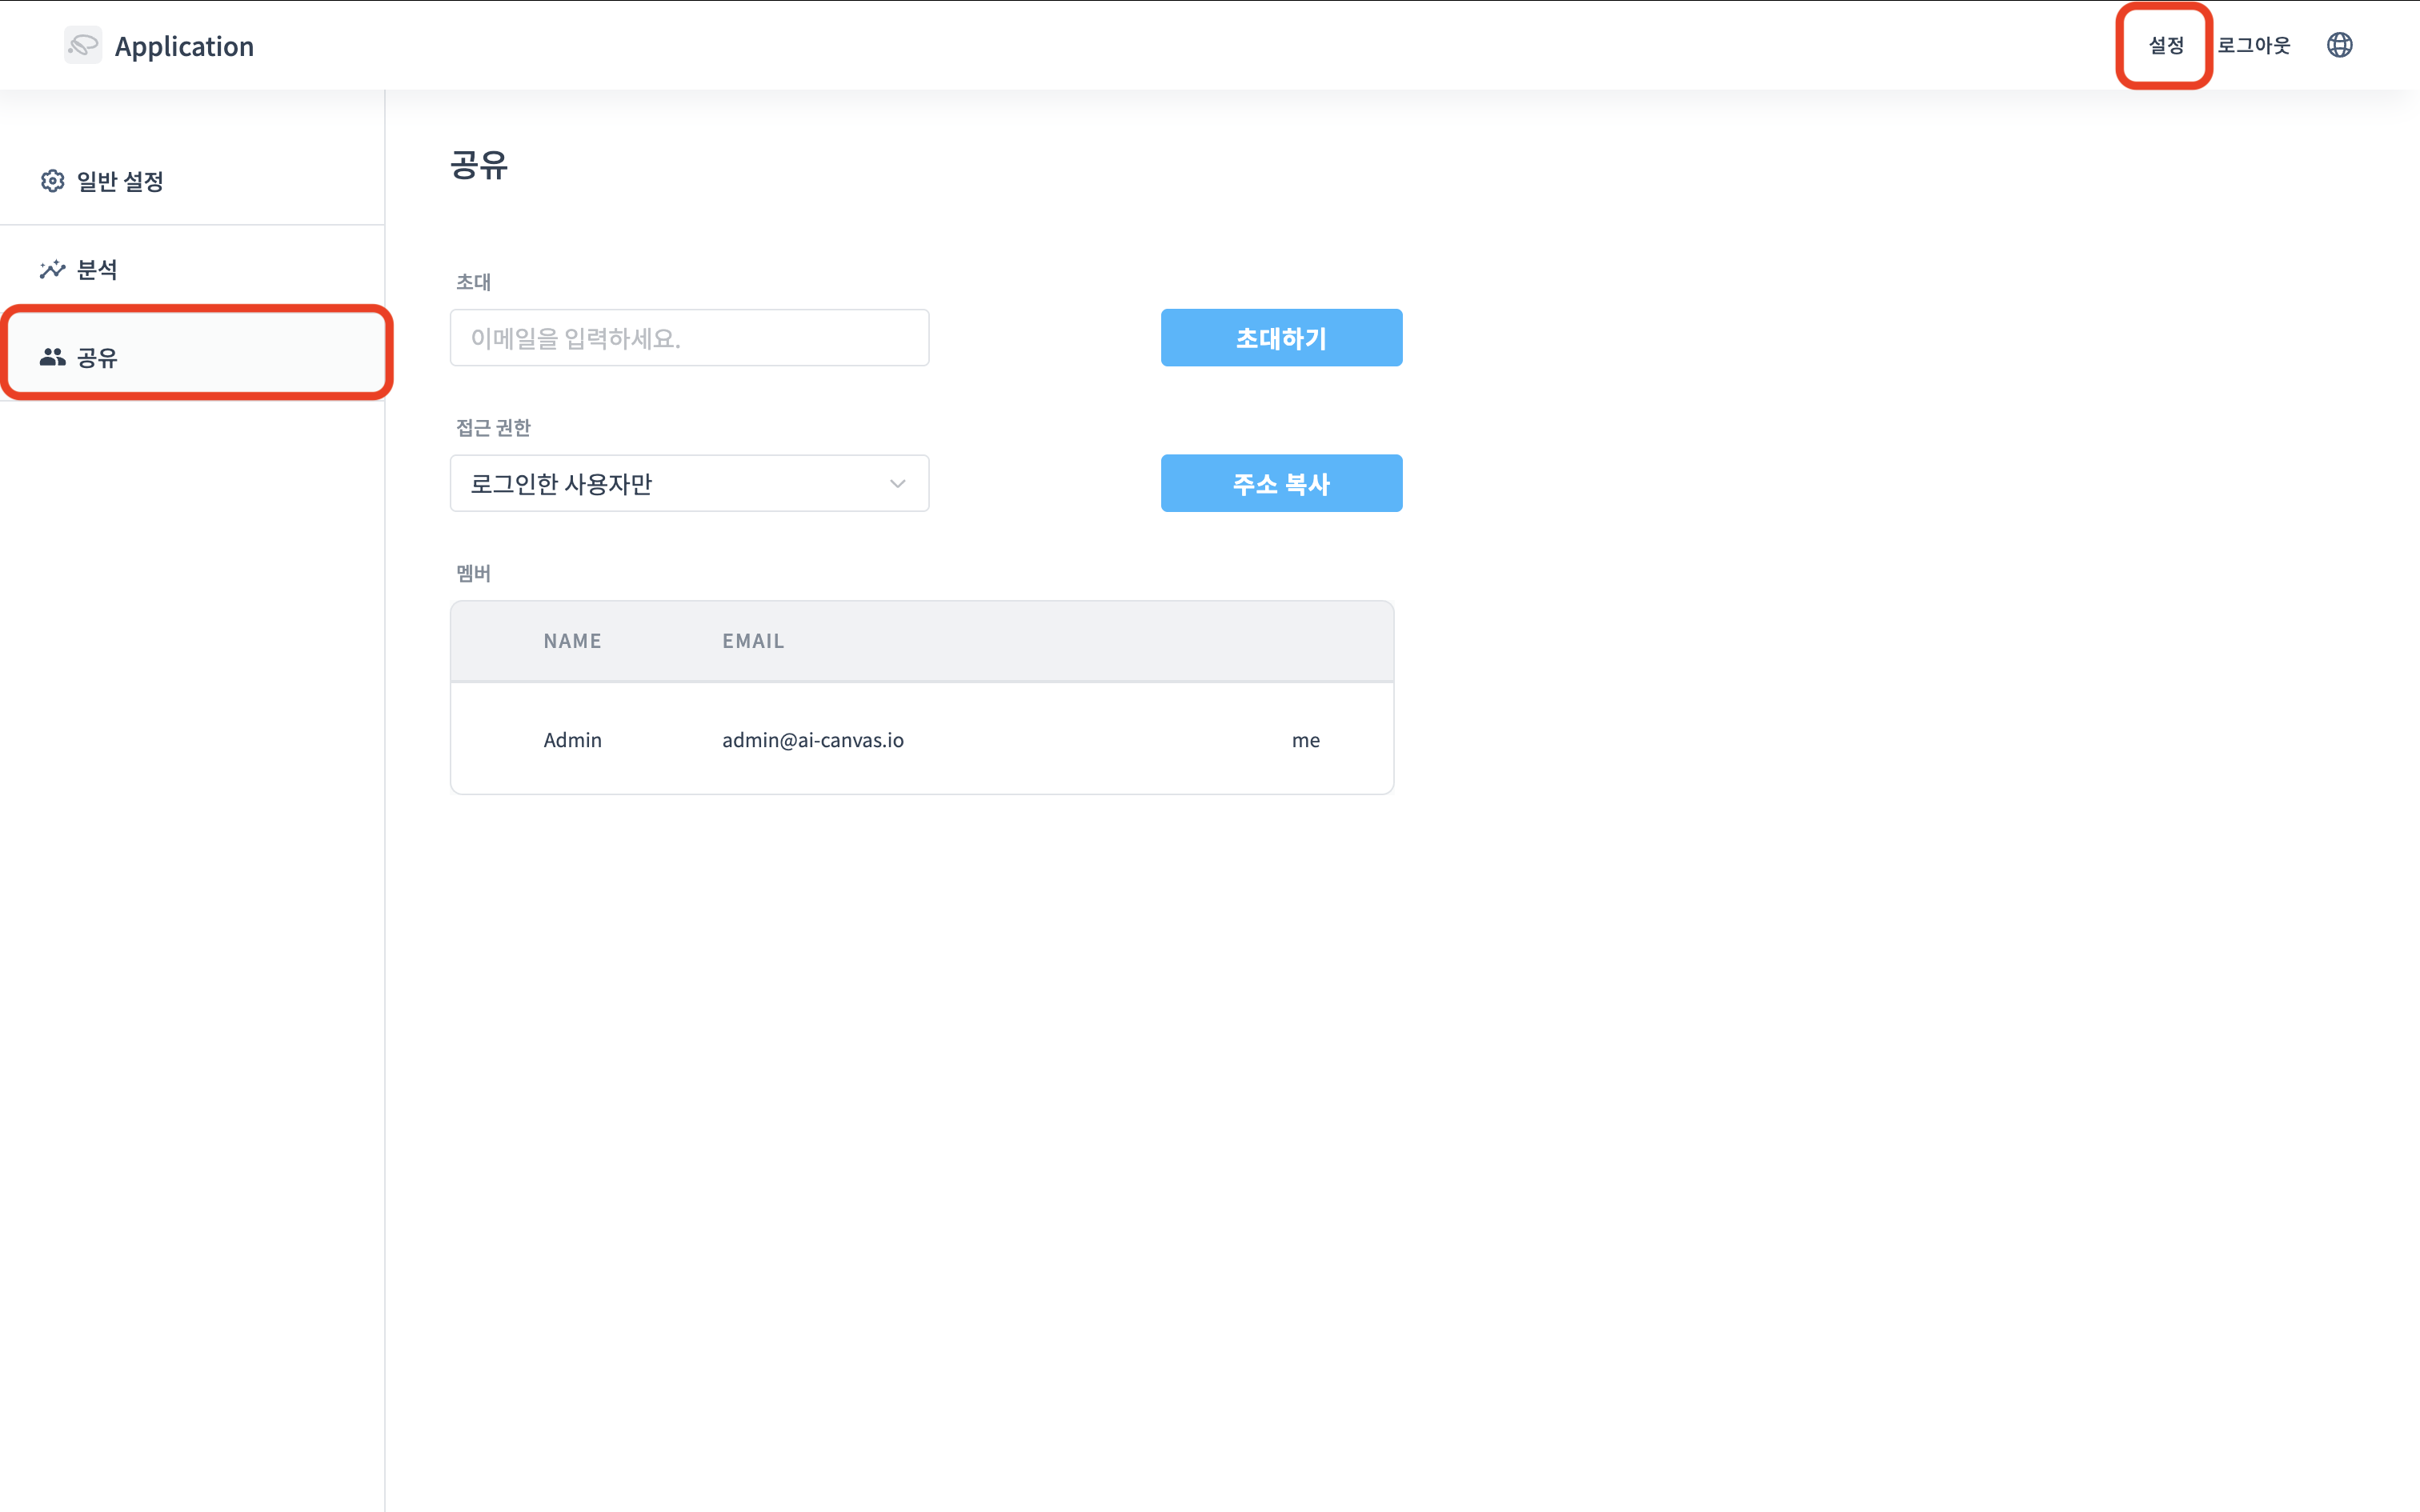Click the Application title text
2420x1512 pixels.
[x=184, y=46]
